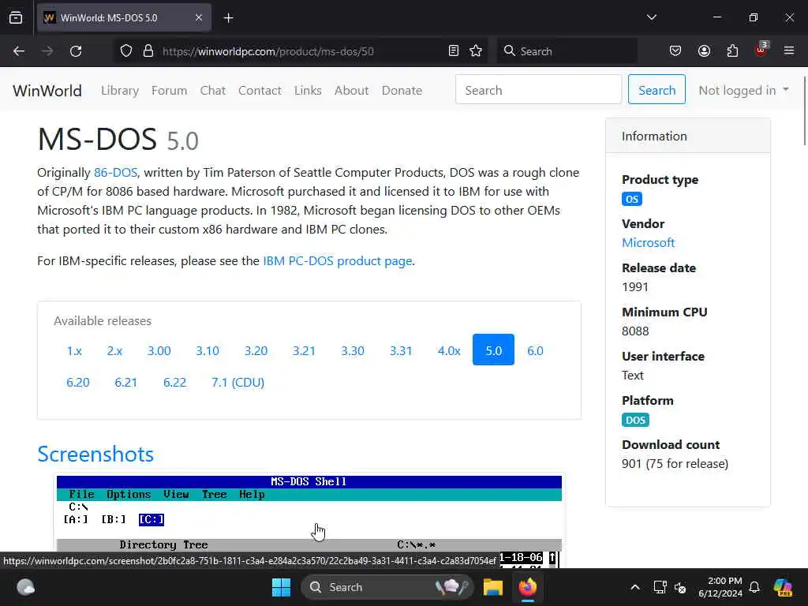The width and height of the screenshot is (808, 606).
Task: Click the WinWorld site search field
Action: (538, 89)
